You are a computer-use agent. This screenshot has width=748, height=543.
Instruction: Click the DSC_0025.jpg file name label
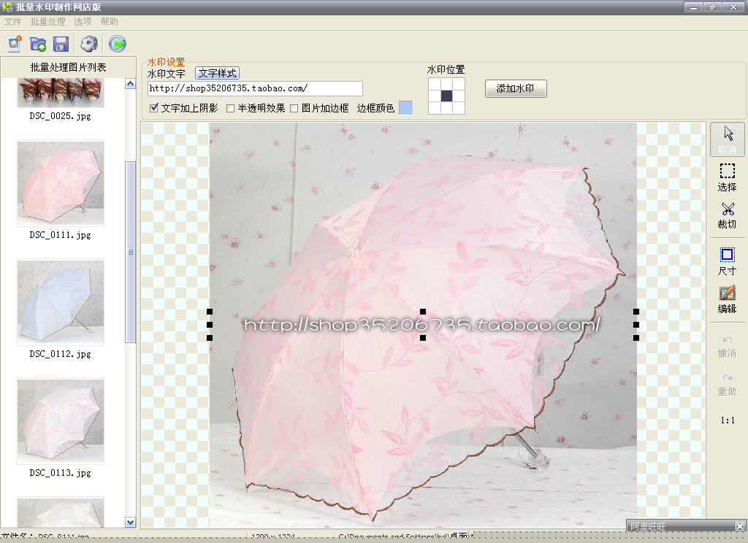pyautogui.click(x=60, y=116)
